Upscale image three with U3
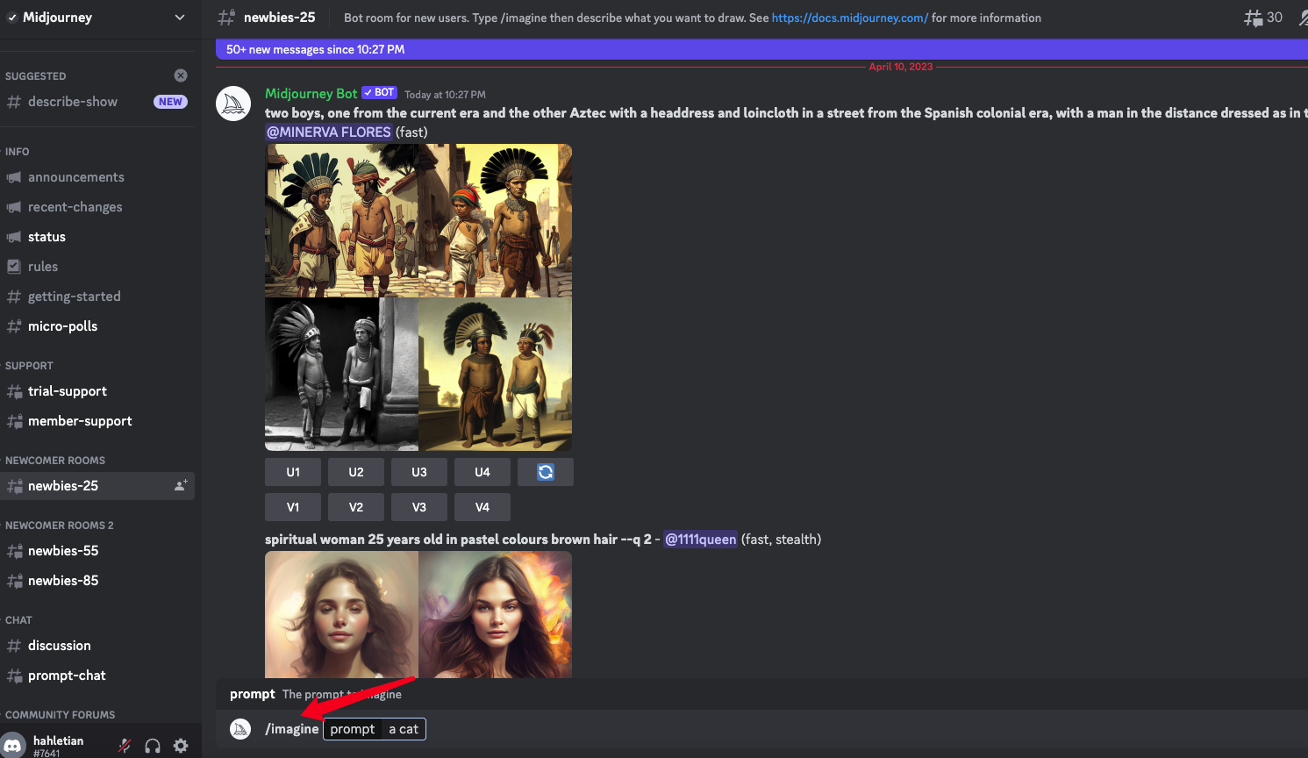Viewport: 1308px width, 758px height. point(419,472)
